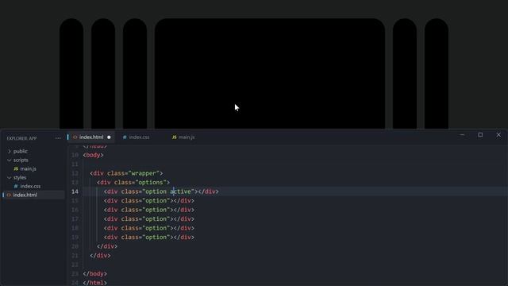This screenshot has width=508, height=286.
Task: Click the hash icon on the index.css tab
Action: [125, 137]
